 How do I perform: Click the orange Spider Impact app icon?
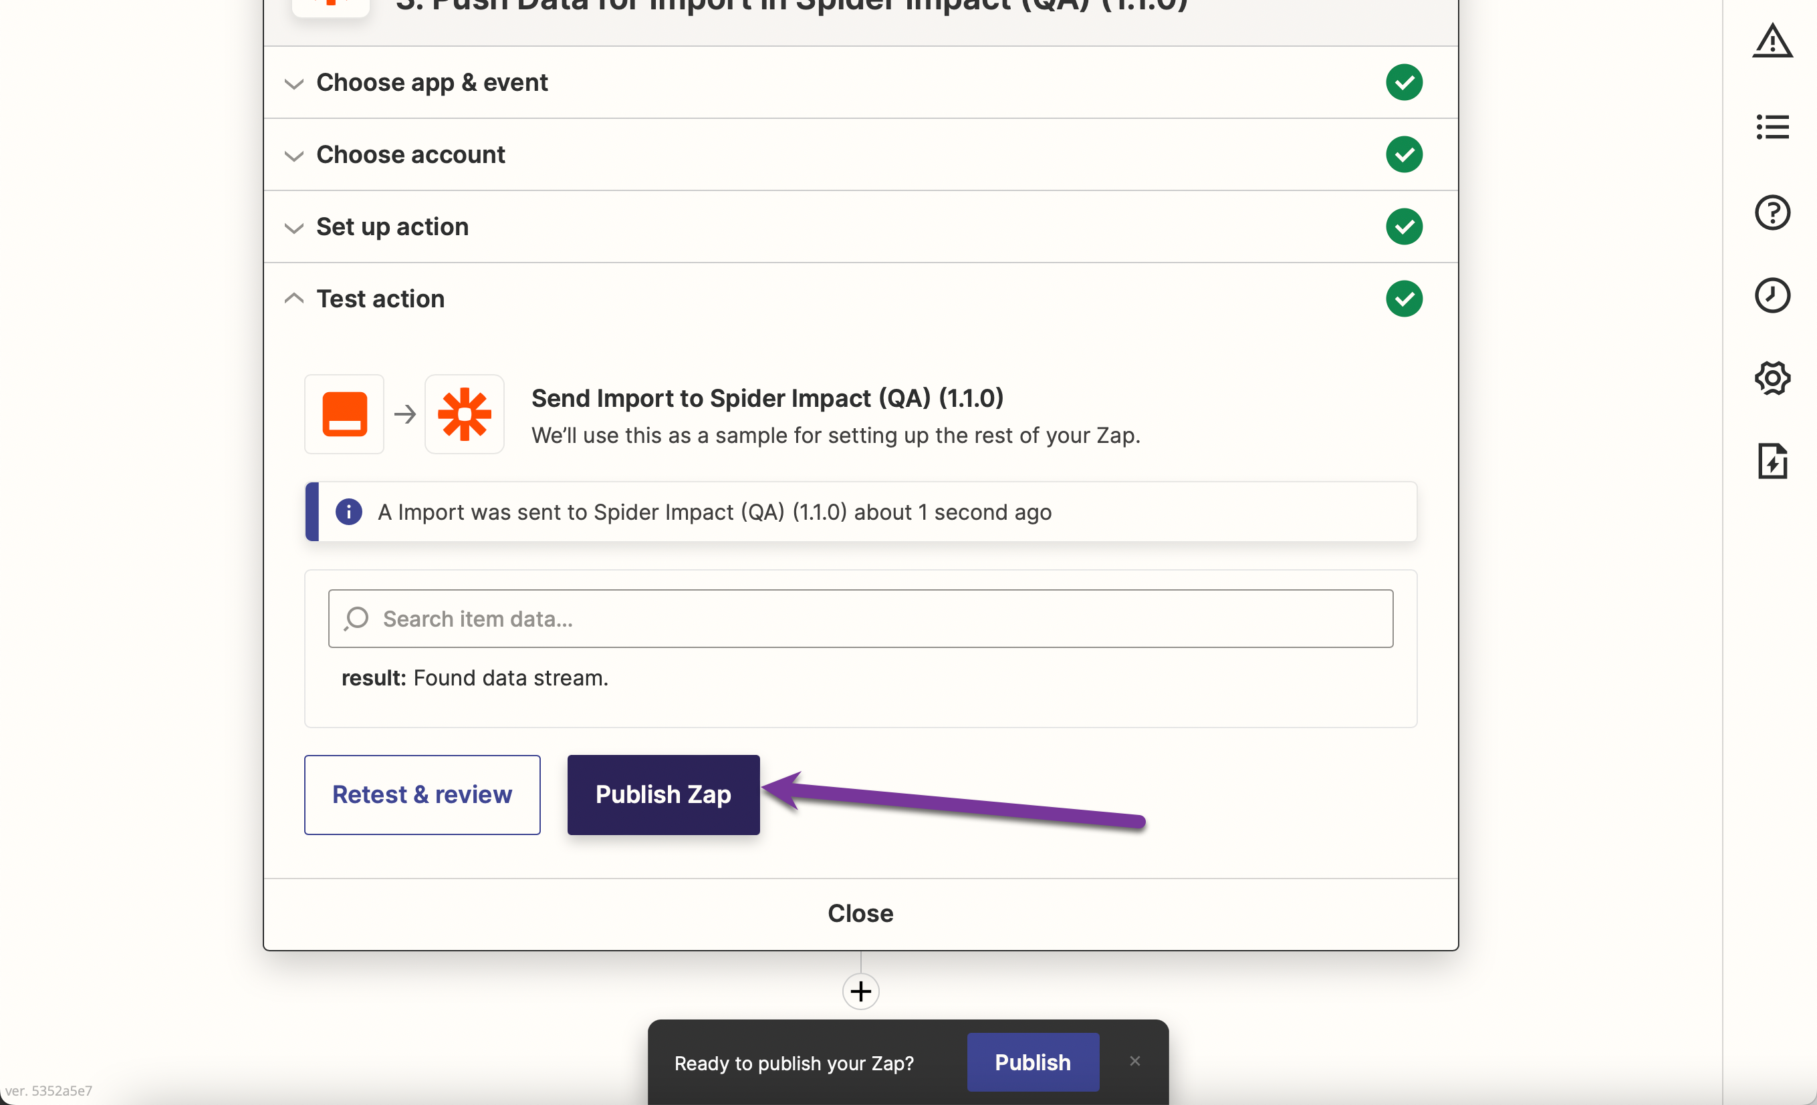pos(344,414)
